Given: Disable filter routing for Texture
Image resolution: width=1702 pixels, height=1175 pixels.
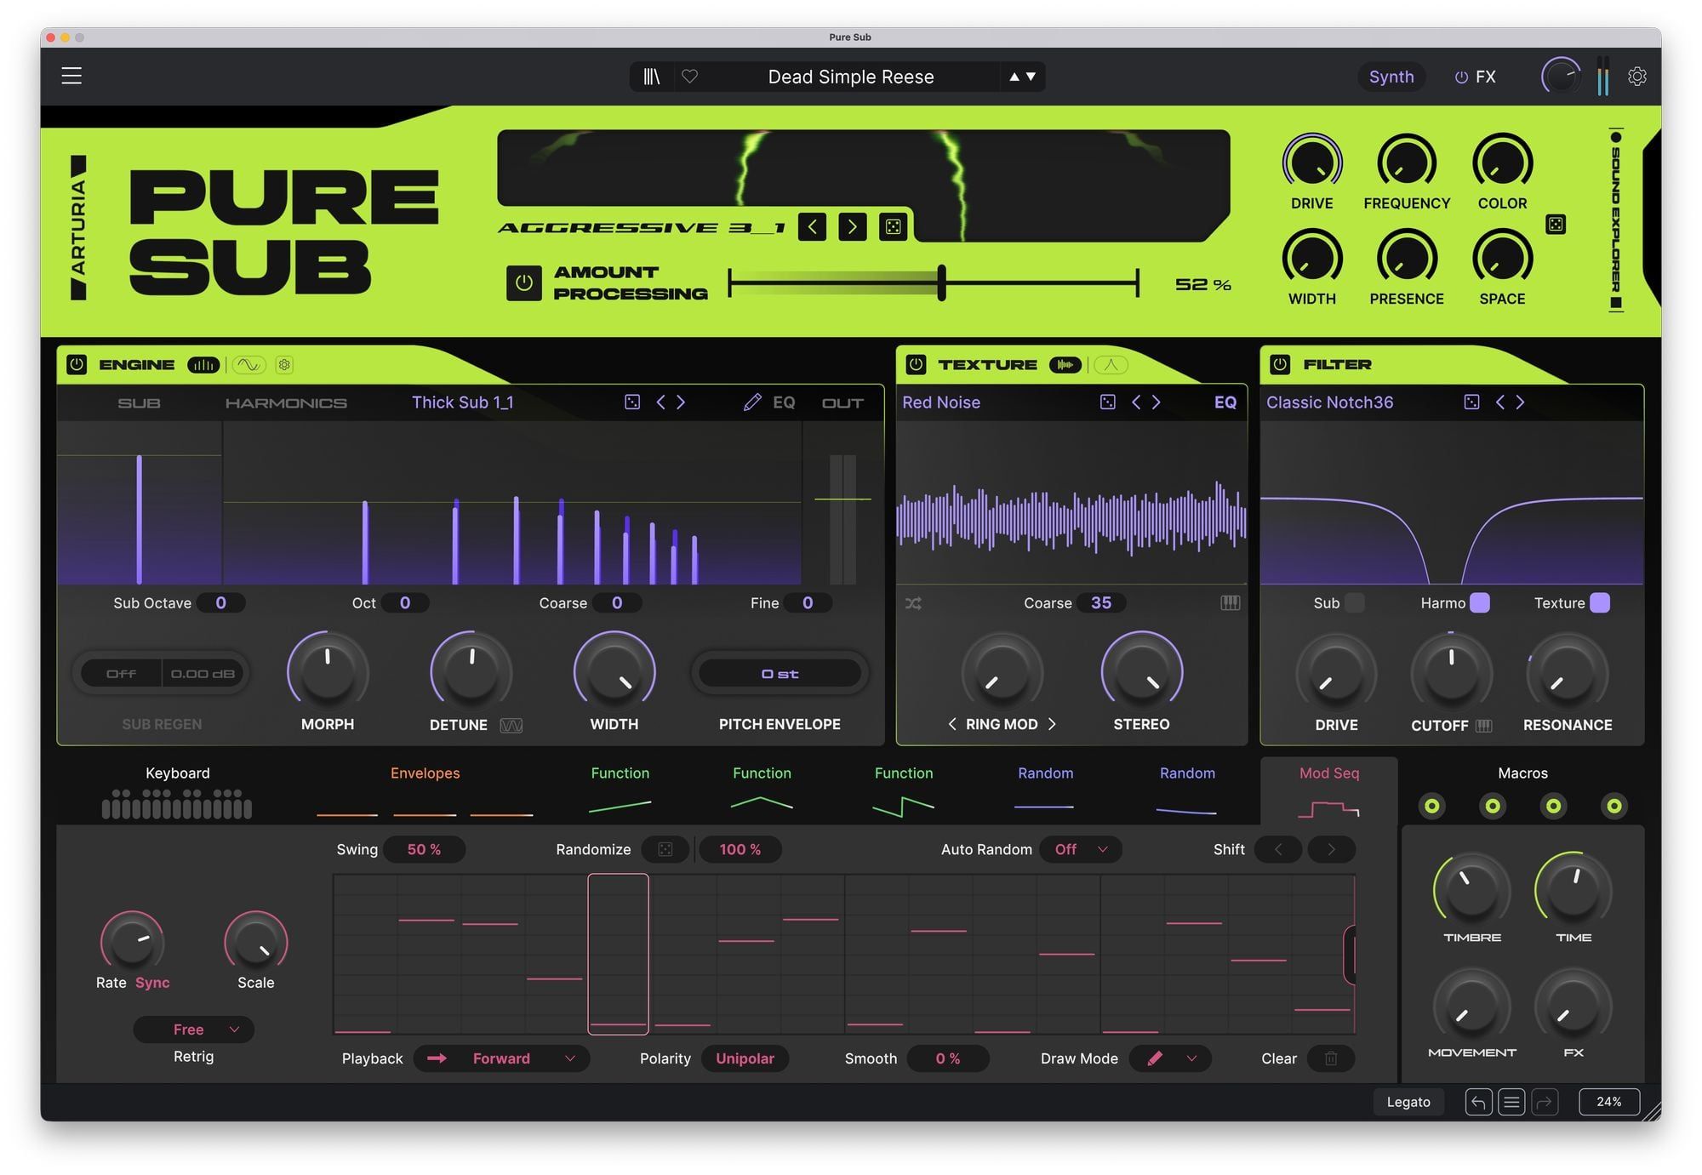Looking at the screenshot, I should coord(1600,603).
